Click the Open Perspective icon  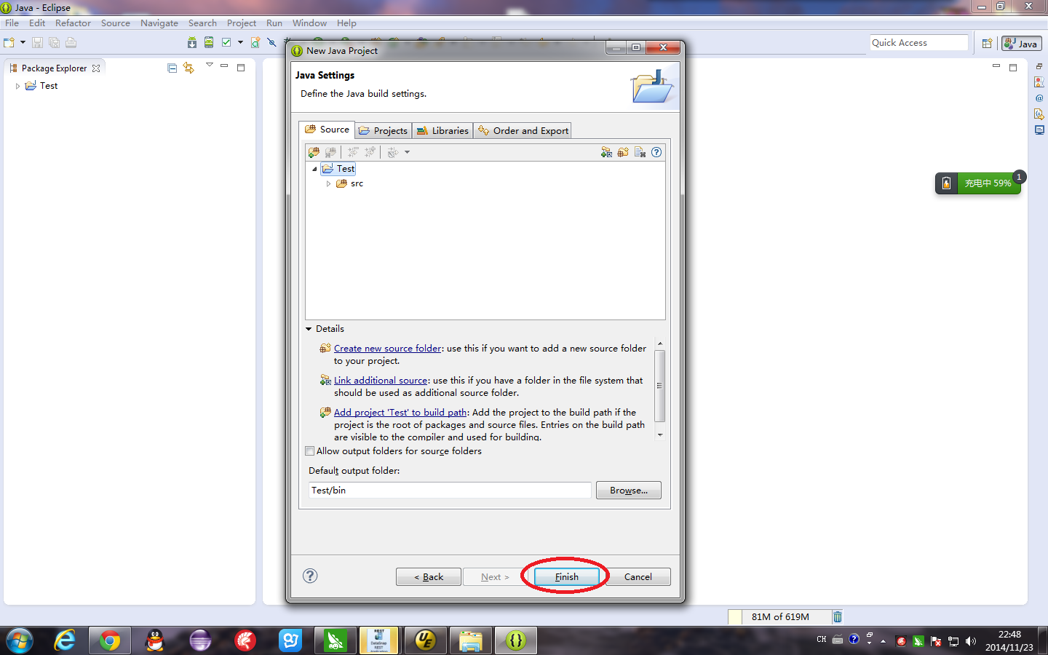tap(987, 44)
